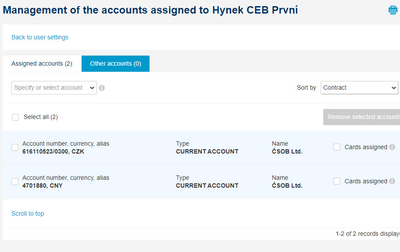The height and width of the screenshot is (252, 400).
Task: Check the 4701880 CNY account row
Action: pos(15,182)
